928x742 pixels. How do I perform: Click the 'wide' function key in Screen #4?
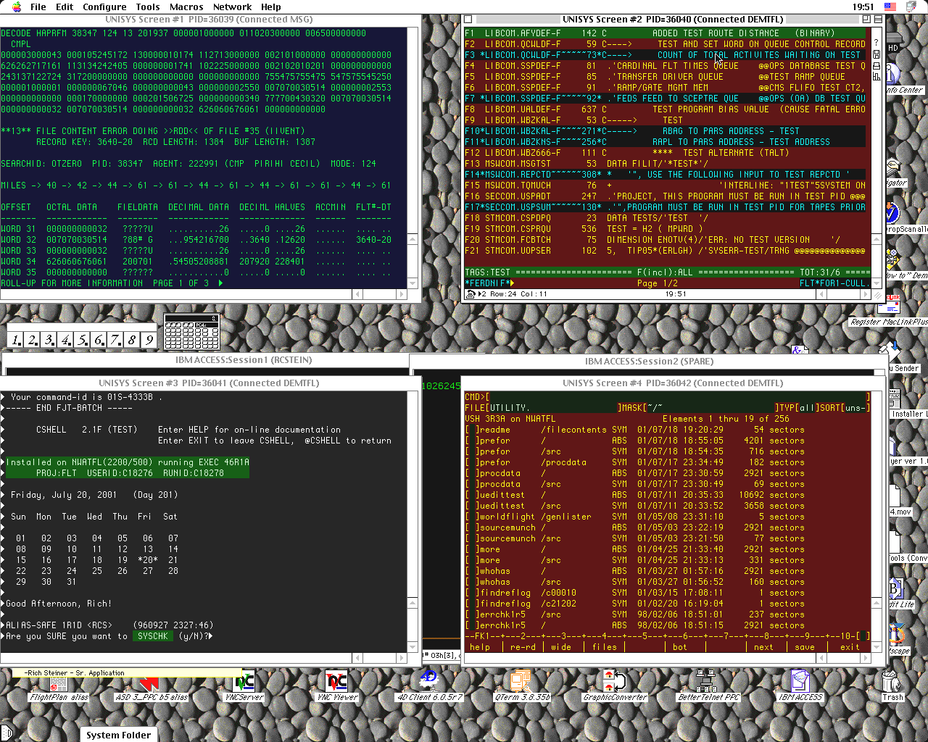coord(561,647)
